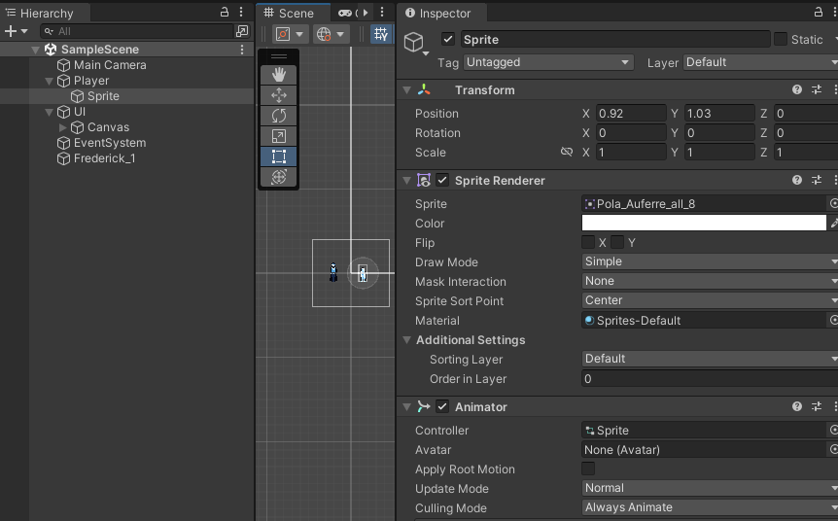Select the Rect tool
838x521 pixels.
point(279,156)
